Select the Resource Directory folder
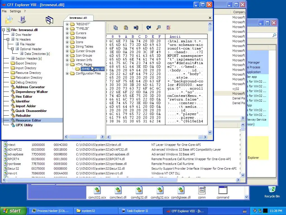This screenshot has width=286, height=215. pyautogui.click(x=28, y=73)
